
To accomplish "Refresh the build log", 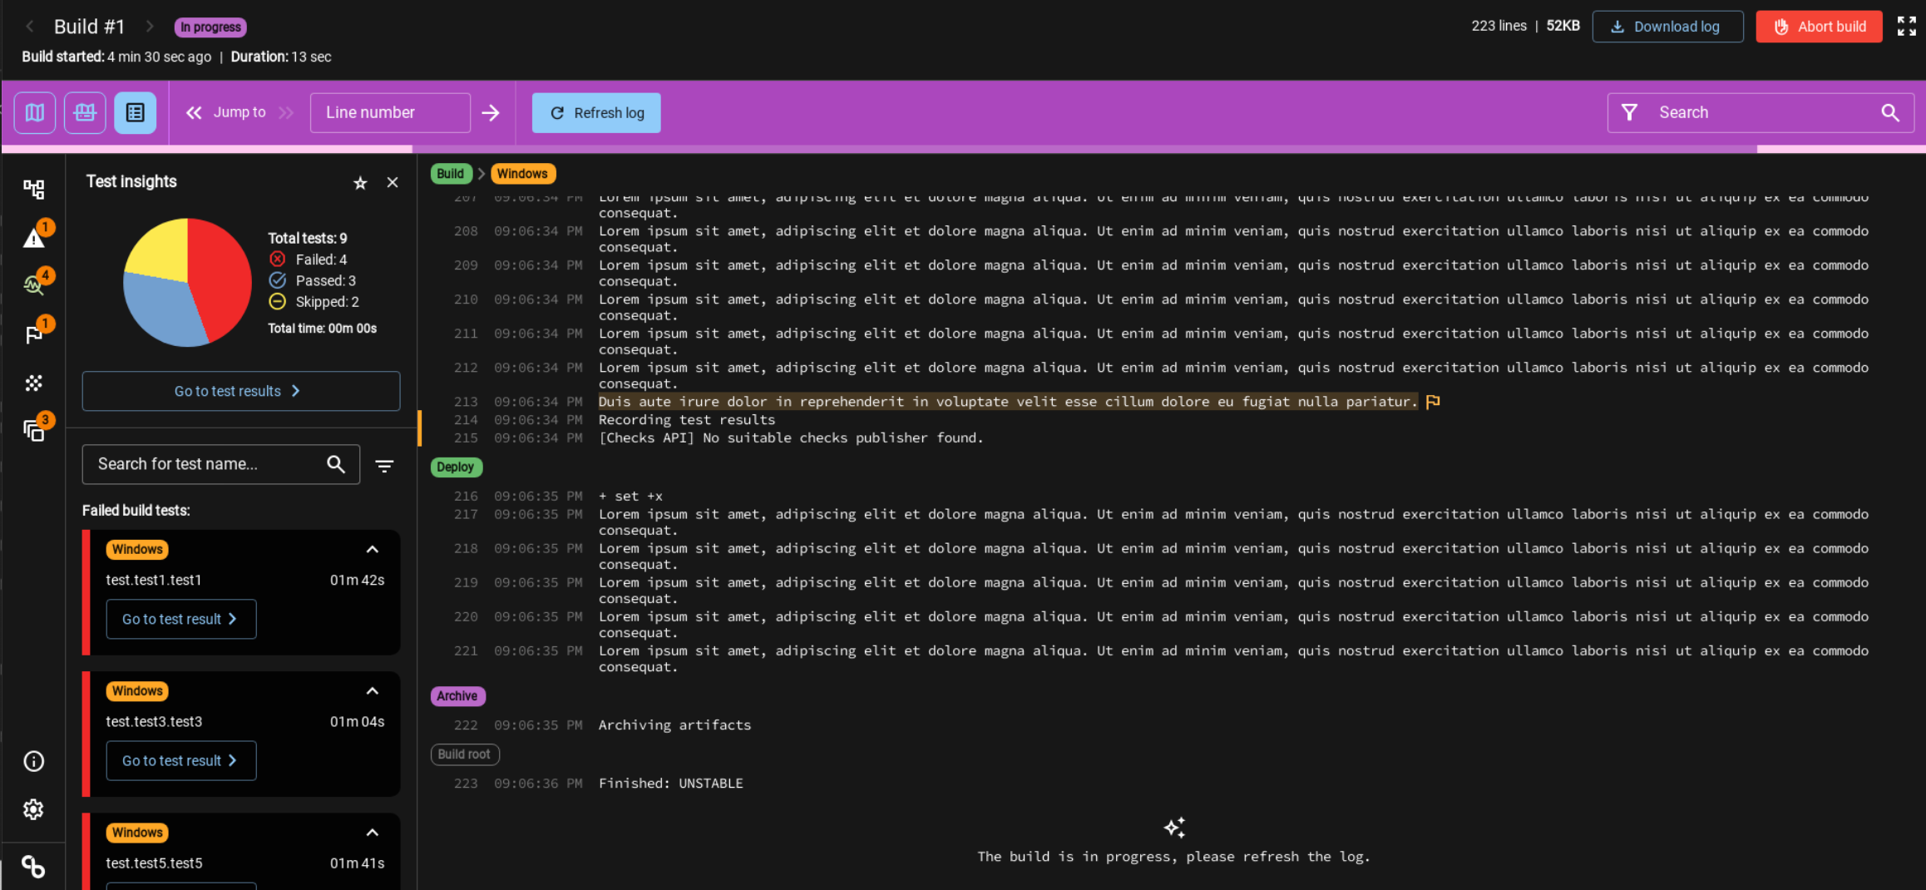I will tap(596, 112).
